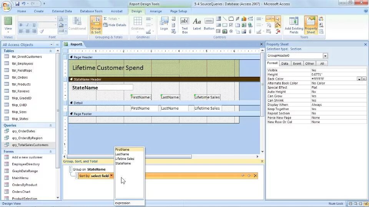Open qry_TotalSalesCustomers in navigation pane

(30, 145)
